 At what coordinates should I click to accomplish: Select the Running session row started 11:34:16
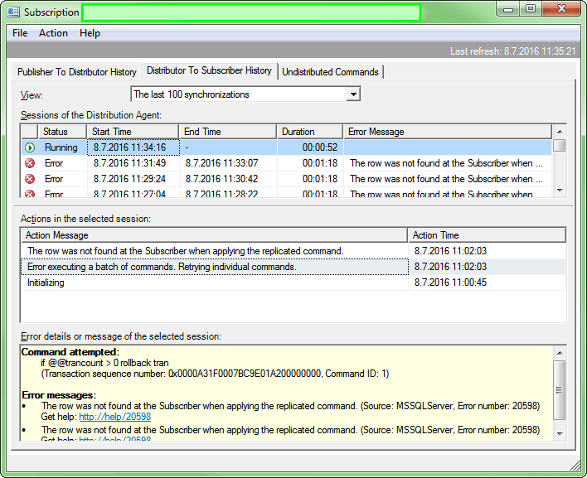286,147
